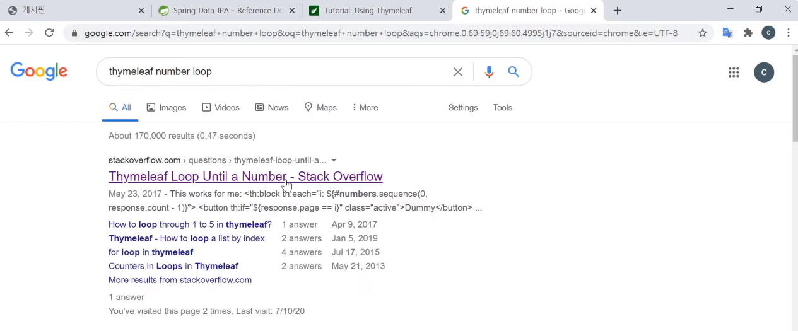Image resolution: width=798 pixels, height=331 pixels.
Task: Click the browser address bar URL
Action: (x=381, y=33)
